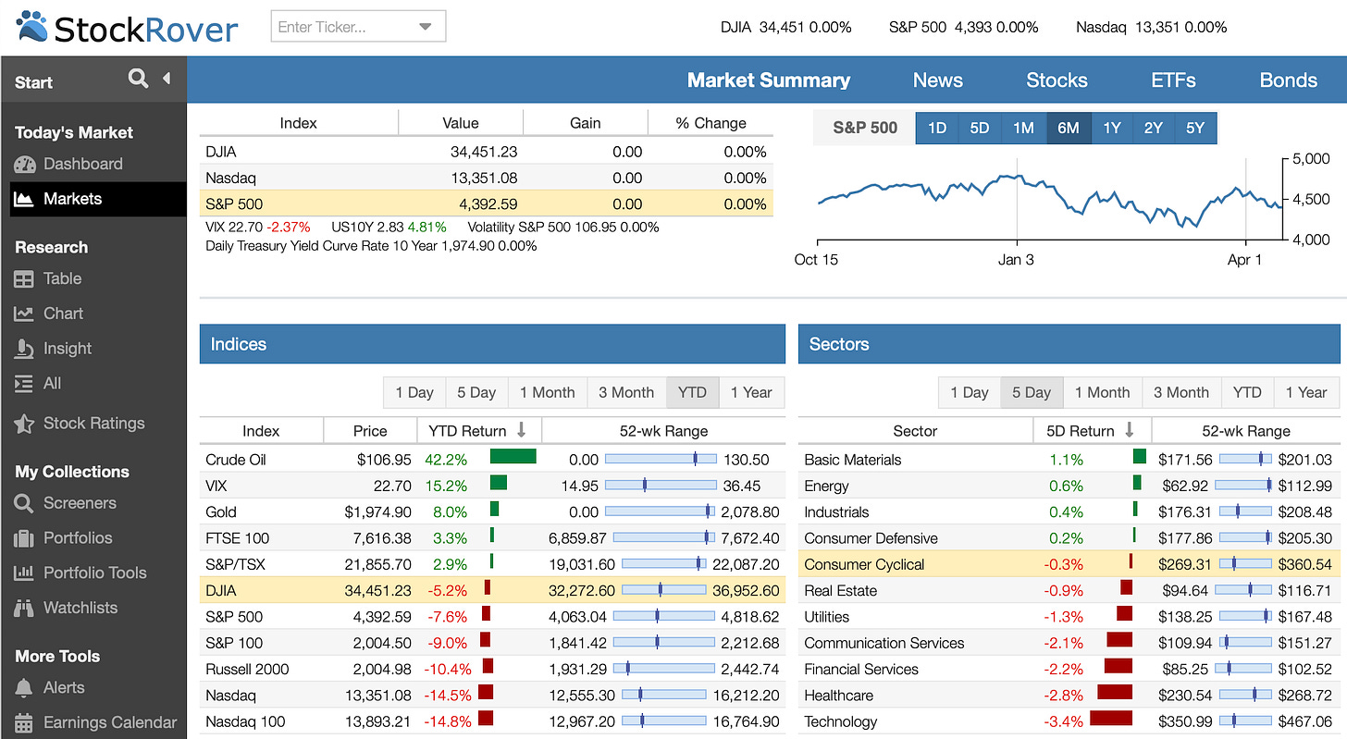Click the Insight microscope icon
The image size is (1347, 739).
point(24,349)
